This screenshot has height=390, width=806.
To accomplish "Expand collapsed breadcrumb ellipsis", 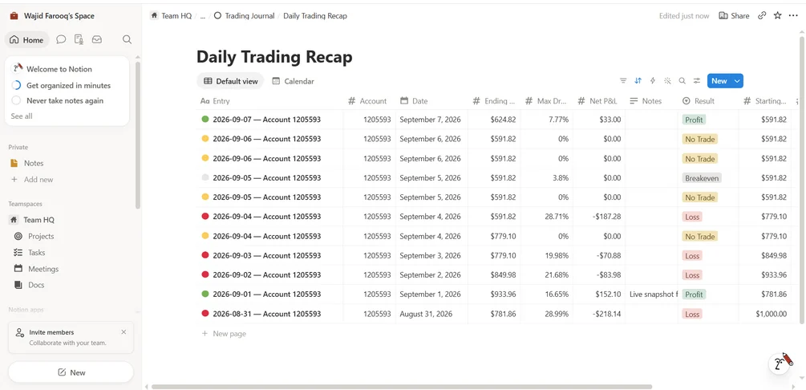I will (x=203, y=16).
